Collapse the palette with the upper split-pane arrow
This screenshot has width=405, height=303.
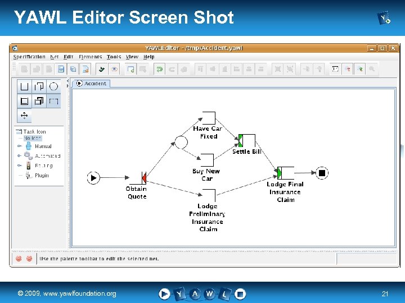coord(67,81)
